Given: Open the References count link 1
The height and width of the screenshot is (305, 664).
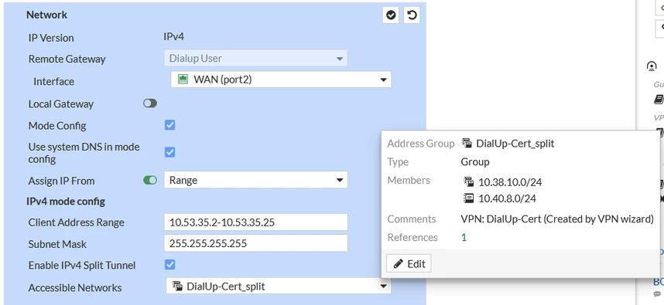Looking at the screenshot, I should click(x=464, y=237).
